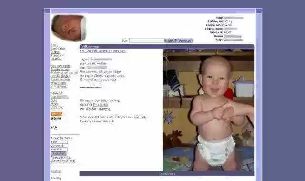Open the Vikt & längd link

pyautogui.click(x=59, y=86)
